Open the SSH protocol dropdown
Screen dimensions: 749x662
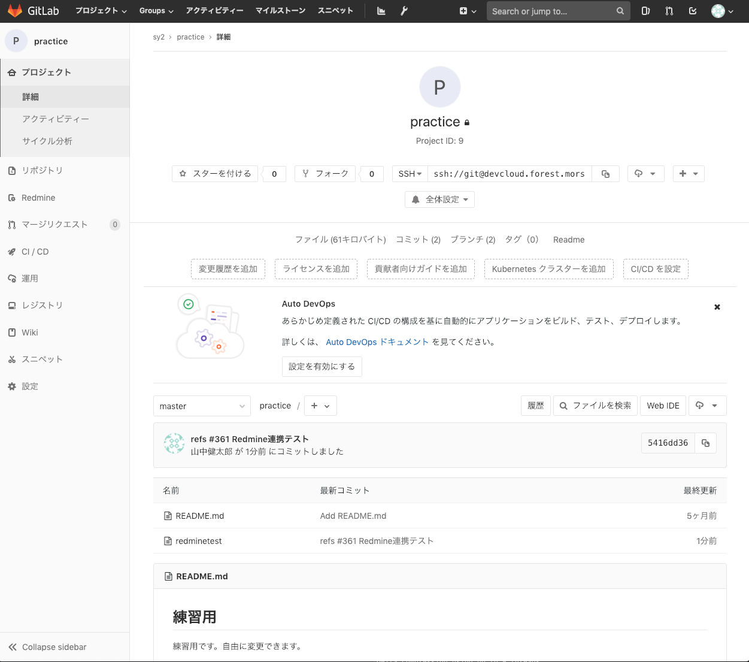point(410,174)
